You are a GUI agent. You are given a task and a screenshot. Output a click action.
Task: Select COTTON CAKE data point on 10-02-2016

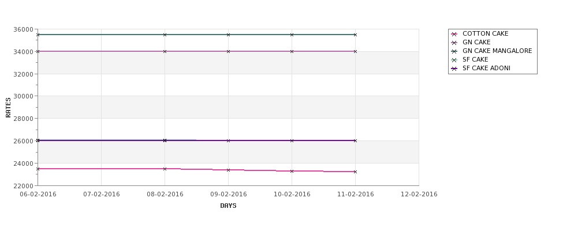coord(292,171)
